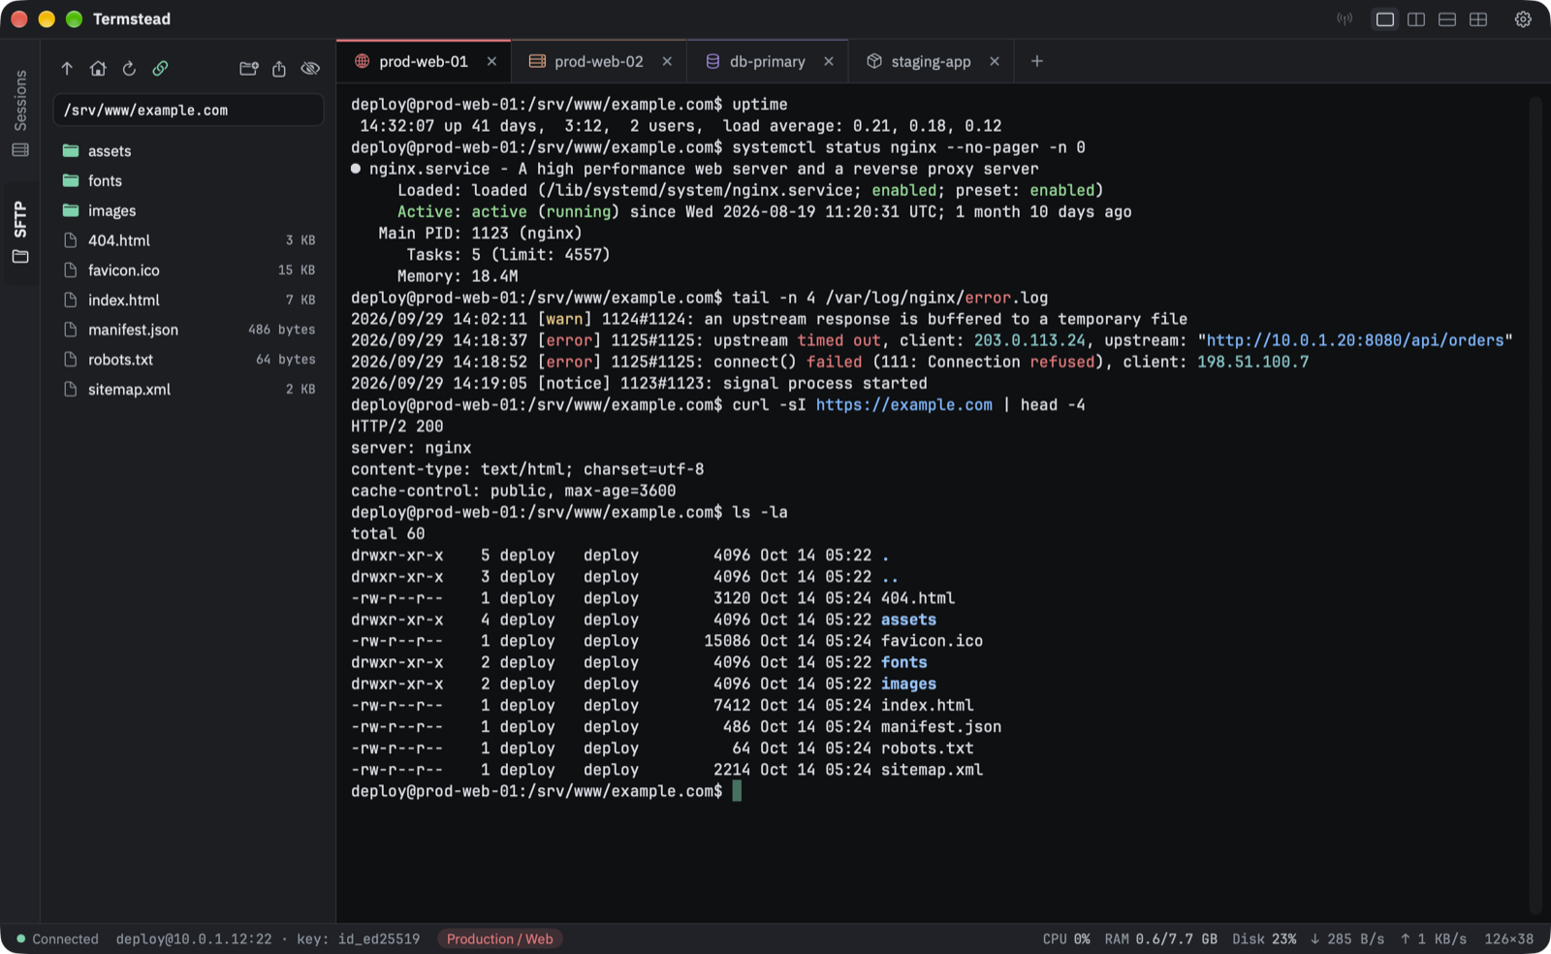Split terminal into side-by-side panes
The width and height of the screenshot is (1551, 954).
1416,19
